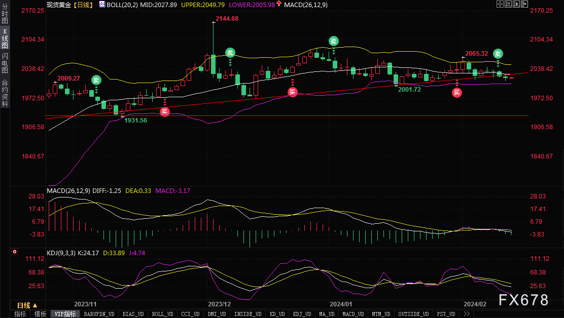
Task: Click the BOLL indicator chart icon
Action: pos(102,5)
